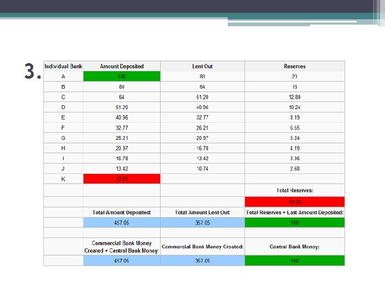Image resolution: width=385 pixels, height=289 pixels.
Task: Click the Bank D row label
Action: click(63, 107)
